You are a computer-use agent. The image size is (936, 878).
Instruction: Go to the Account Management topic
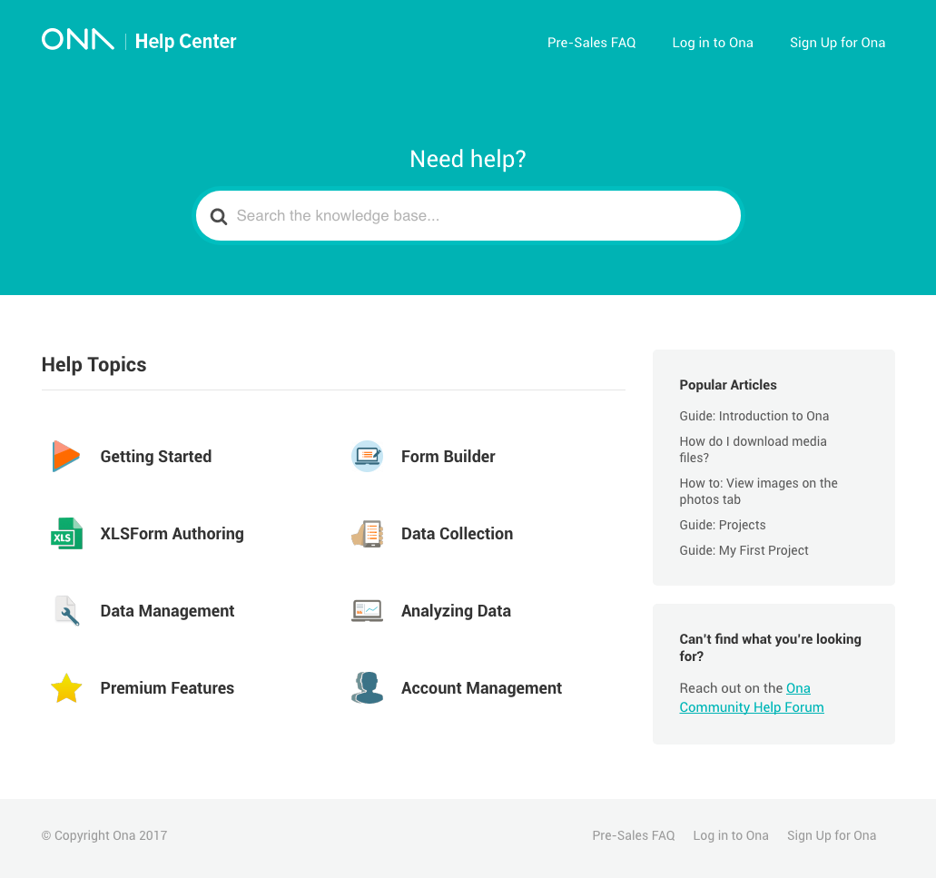tap(482, 688)
